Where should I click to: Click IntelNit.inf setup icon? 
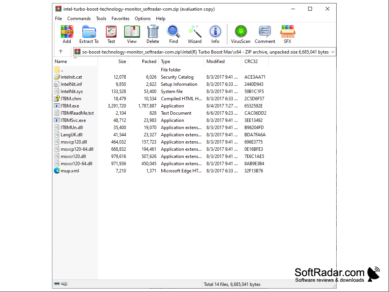click(x=57, y=84)
